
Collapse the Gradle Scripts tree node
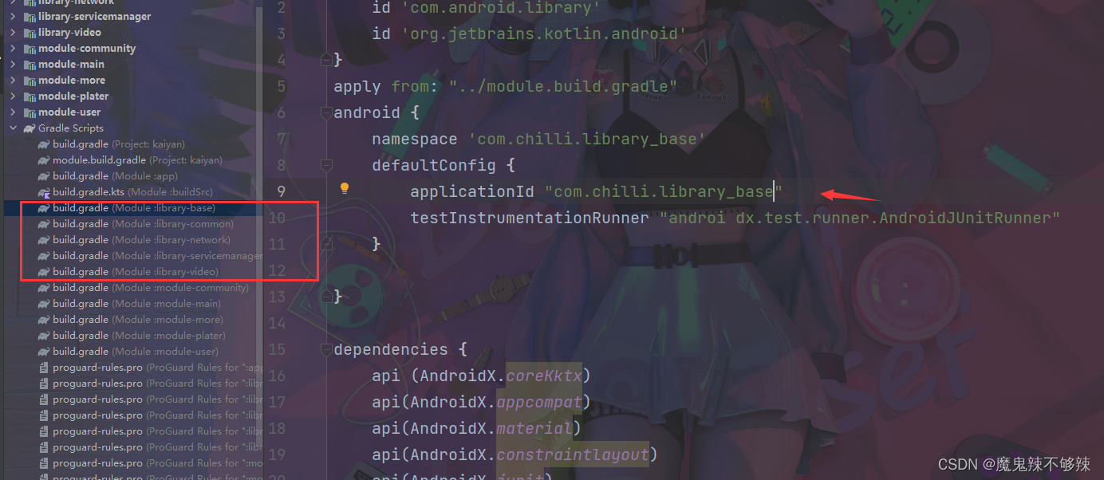tap(13, 128)
